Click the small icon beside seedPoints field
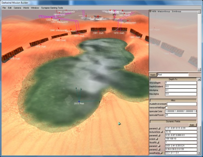Image resolution: width=203 pixels, height=157 pixels. (161, 153)
